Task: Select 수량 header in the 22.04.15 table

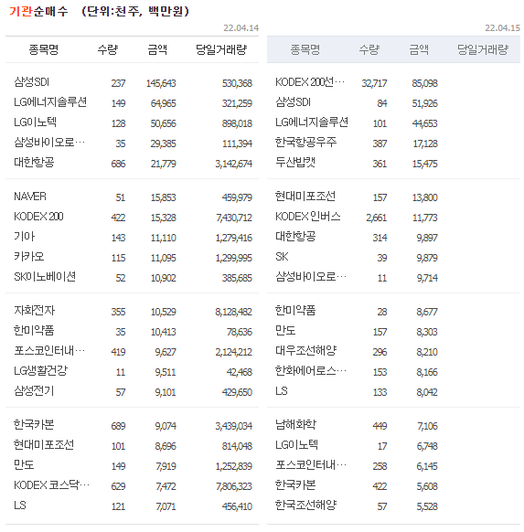Action: [369, 49]
